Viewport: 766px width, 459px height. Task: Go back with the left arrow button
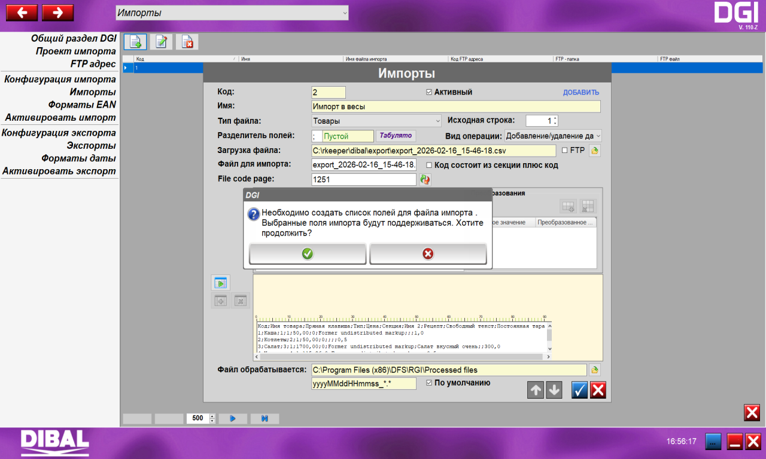pyautogui.click(x=22, y=13)
